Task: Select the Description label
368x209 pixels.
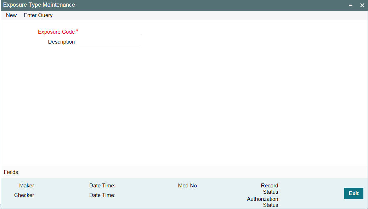Action: (62, 42)
